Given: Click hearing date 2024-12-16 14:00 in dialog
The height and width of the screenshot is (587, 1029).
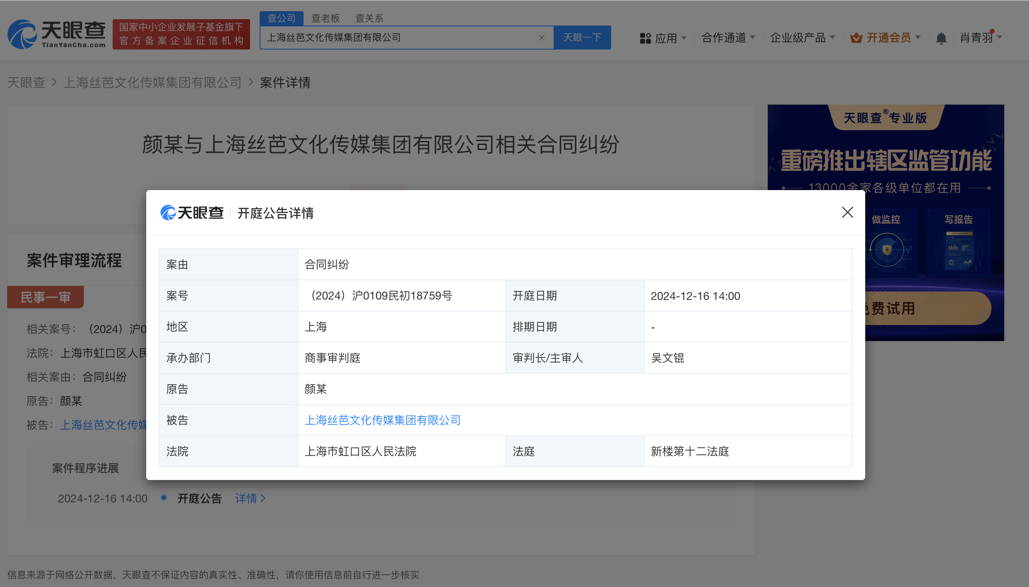Looking at the screenshot, I should [695, 296].
